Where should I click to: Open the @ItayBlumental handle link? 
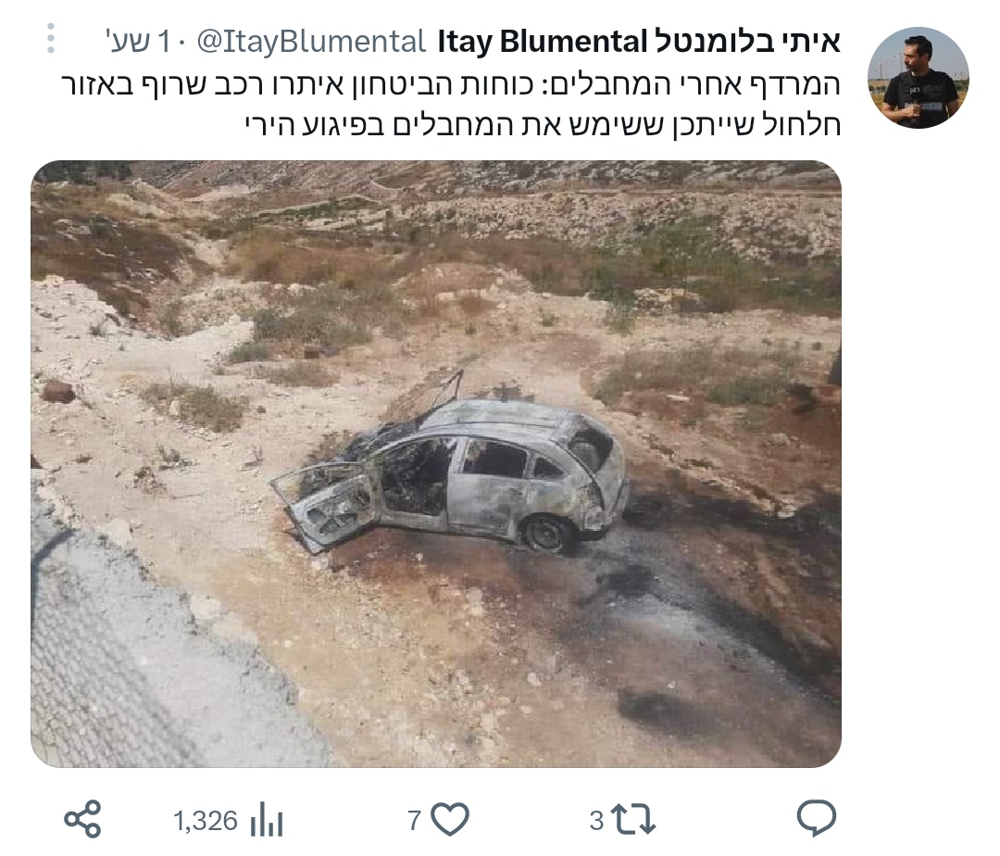311,42
